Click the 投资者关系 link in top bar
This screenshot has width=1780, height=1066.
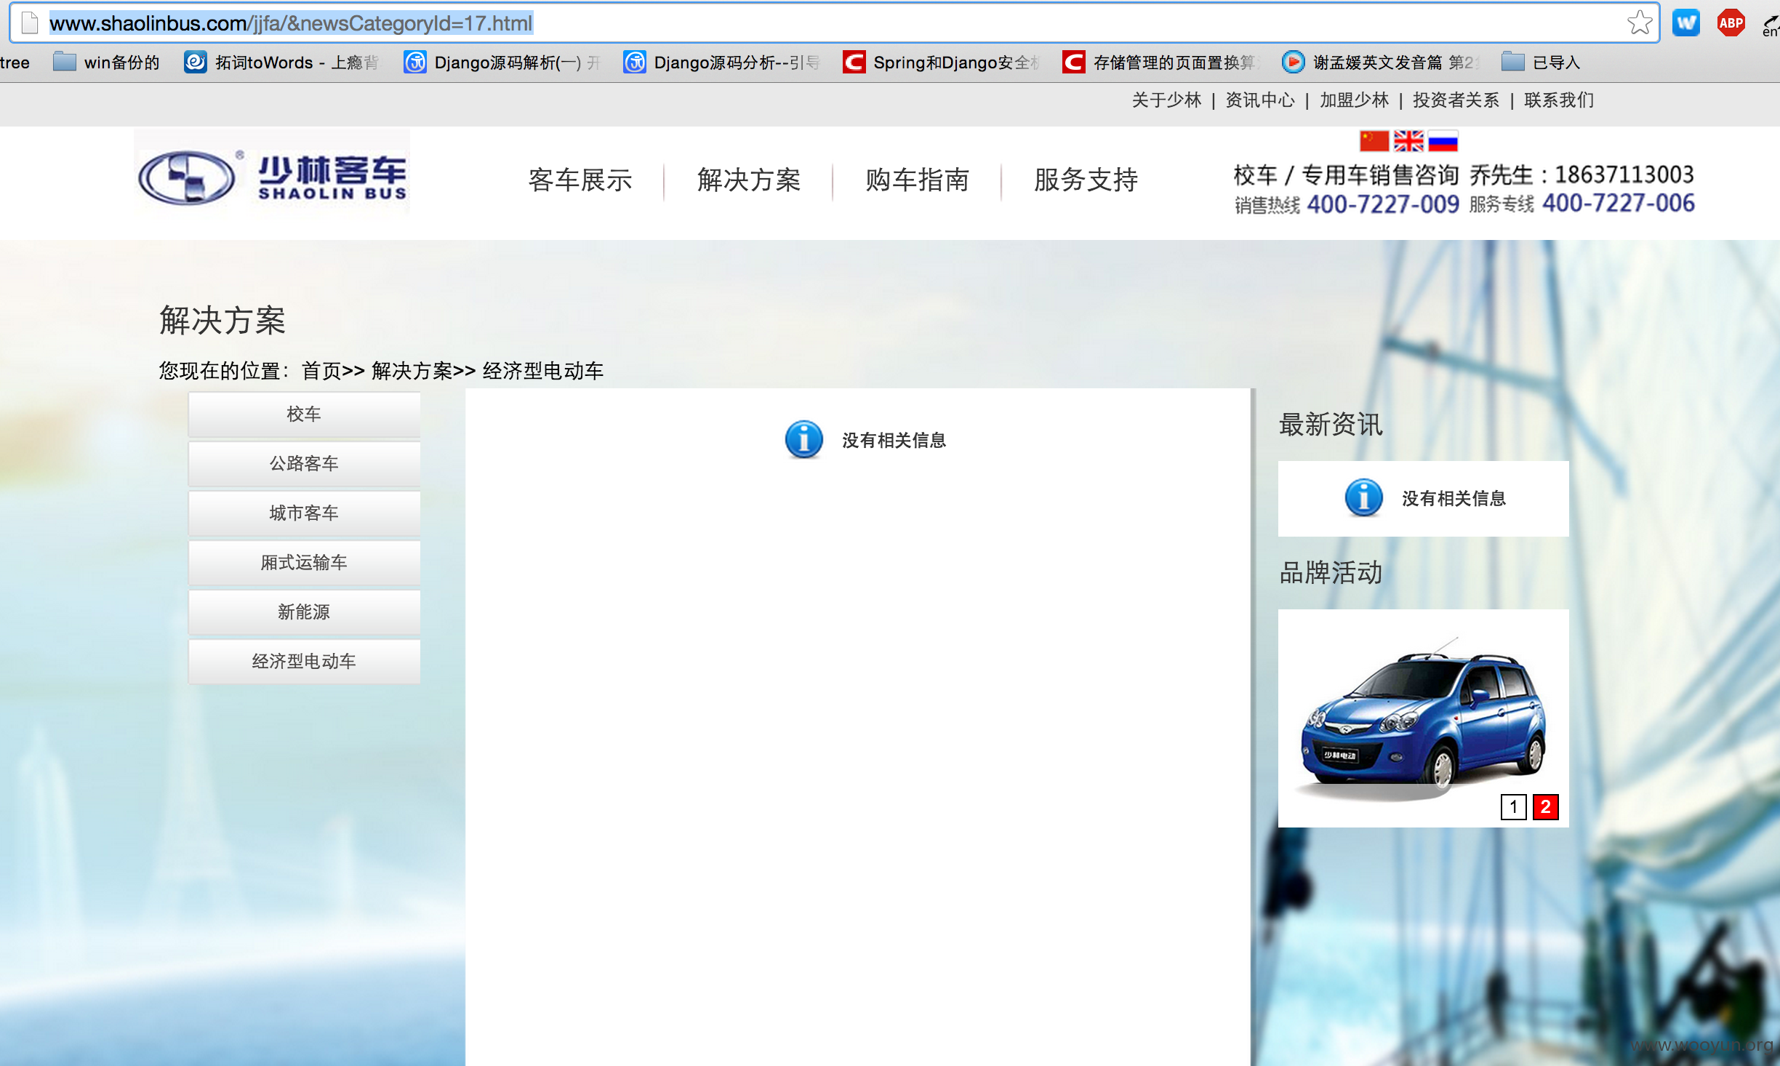point(1455,100)
